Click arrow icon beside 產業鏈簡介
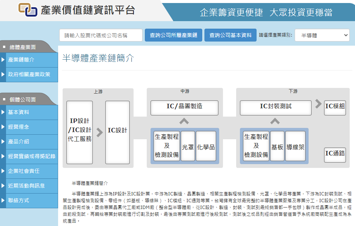Viewport: 355px width, 226px height. coord(3,60)
